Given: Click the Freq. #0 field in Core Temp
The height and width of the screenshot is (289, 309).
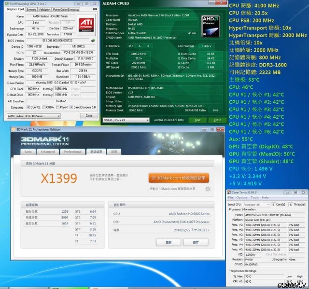Looking at the screenshot, I should 266,225.
